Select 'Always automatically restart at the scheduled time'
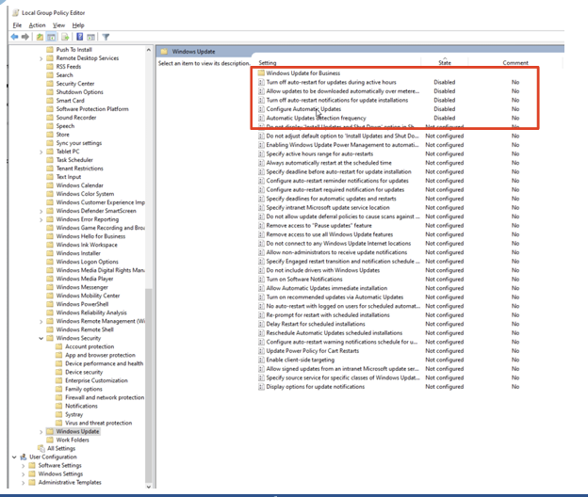This screenshot has height=497, width=588. [x=329, y=163]
